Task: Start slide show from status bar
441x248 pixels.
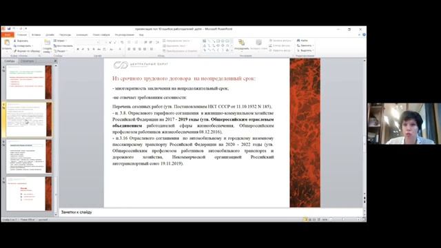Action: [x=319, y=219]
